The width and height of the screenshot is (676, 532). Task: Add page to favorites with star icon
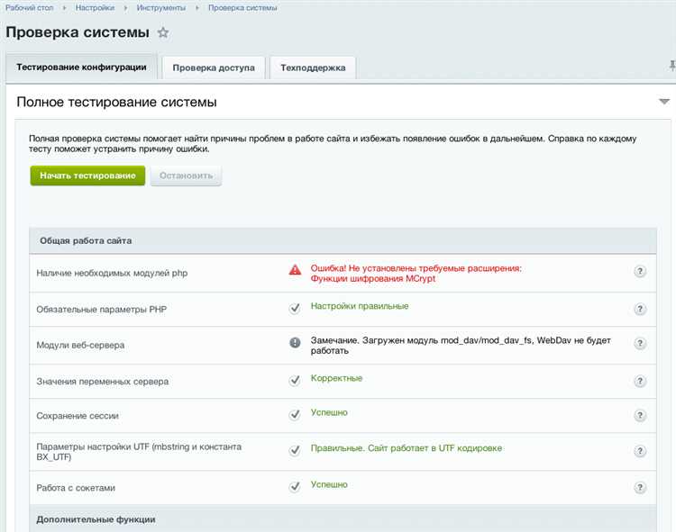pyautogui.click(x=163, y=32)
